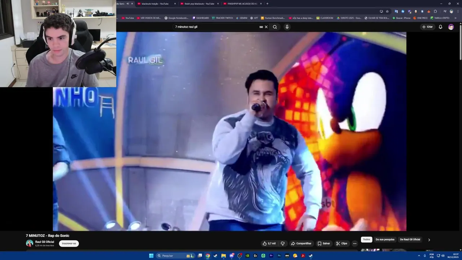Image resolution: width=462 pixels, height=260 pixels.
Task: Open Premiere Pro from the taskbar
Action: pos(271,256)
